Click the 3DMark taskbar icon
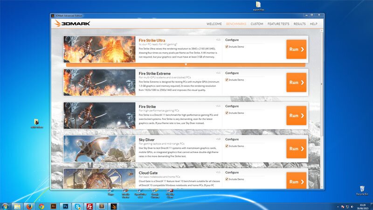 pos(113,206)
